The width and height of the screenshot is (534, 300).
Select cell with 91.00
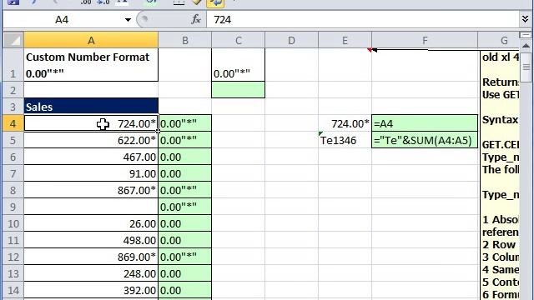click(x=91, y=173)
